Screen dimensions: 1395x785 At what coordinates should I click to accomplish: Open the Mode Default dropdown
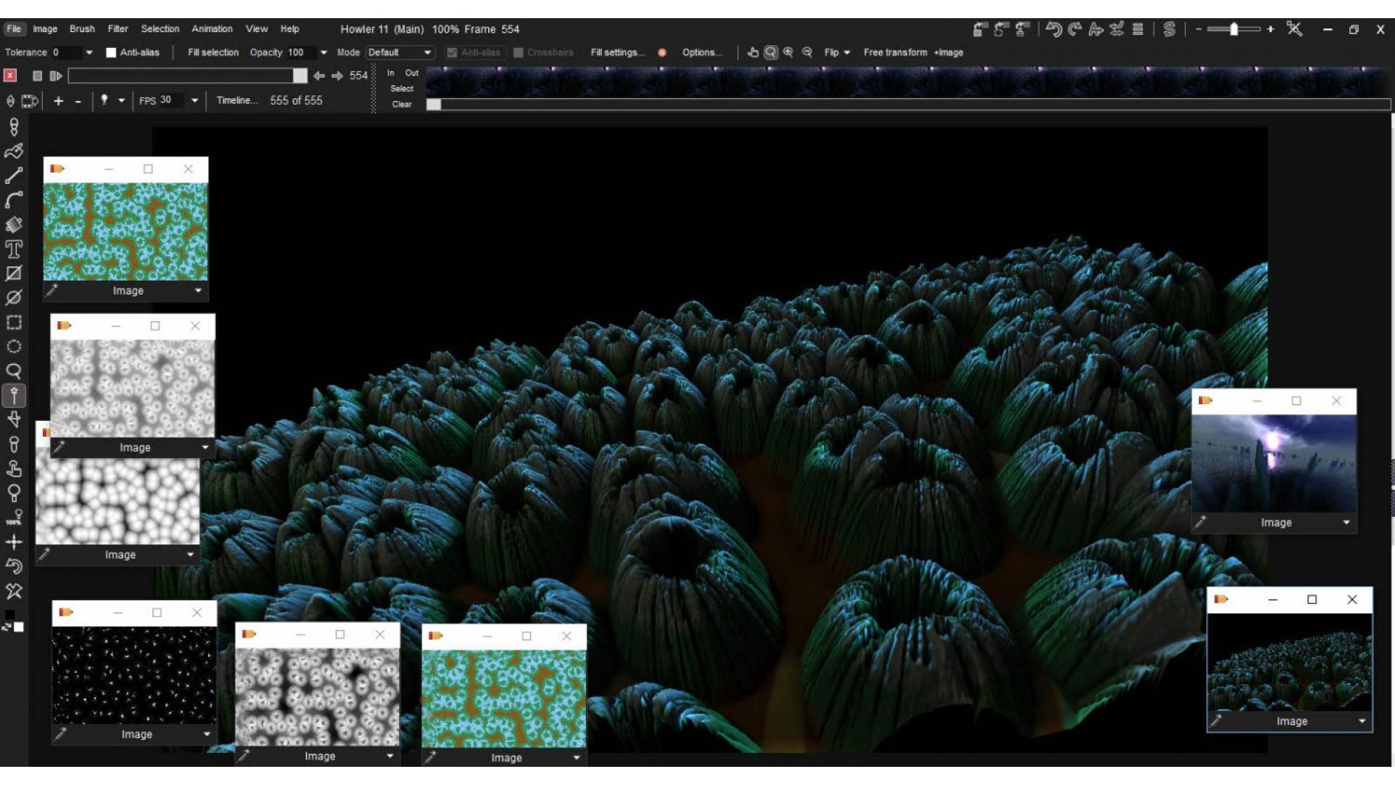[400, 52]
